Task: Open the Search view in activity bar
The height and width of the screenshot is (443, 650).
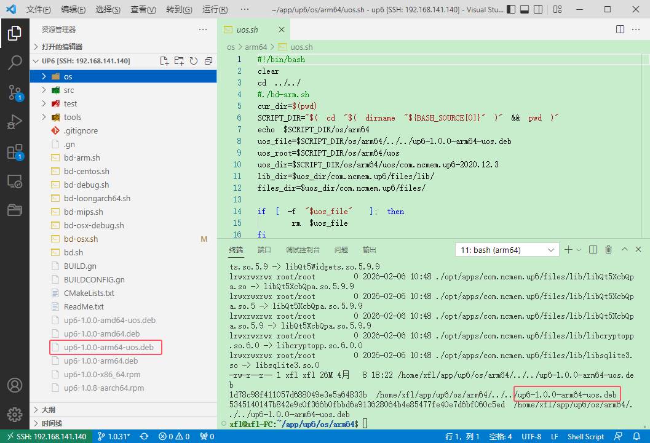Action: coord(15,62)
